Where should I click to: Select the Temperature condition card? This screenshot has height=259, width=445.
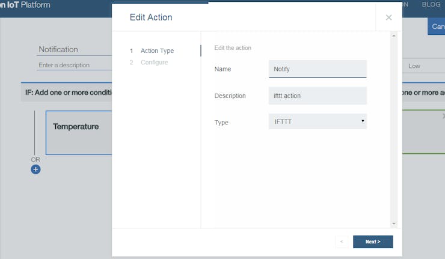(79, 133)
